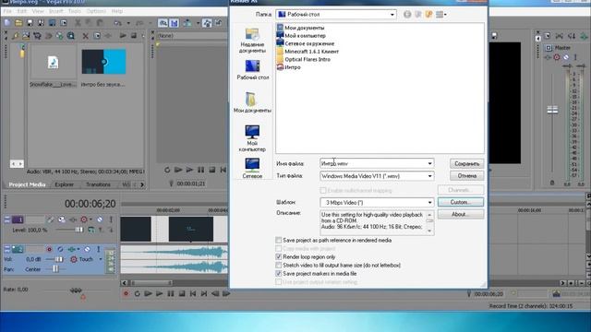
Task: Click the About... button
Action: click(x=461, y=214)
